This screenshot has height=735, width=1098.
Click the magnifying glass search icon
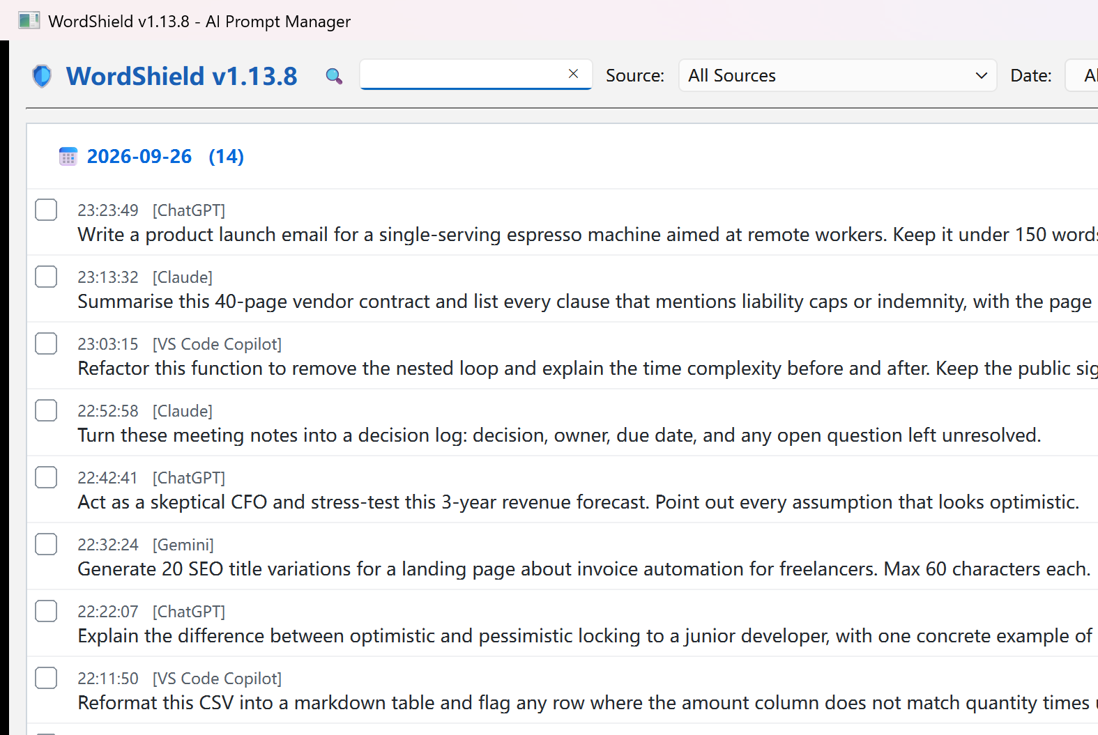[x=334, y=76]
